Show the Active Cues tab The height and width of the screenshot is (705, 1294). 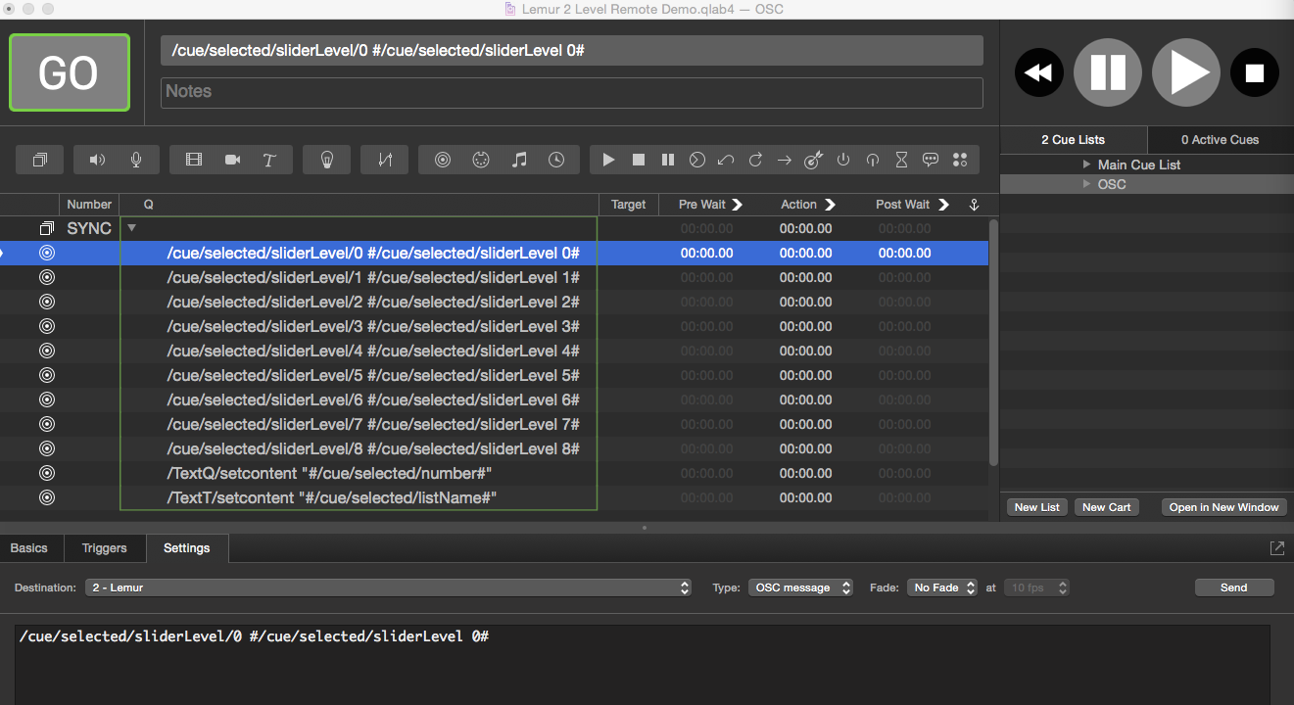pyautogui.click(x=1220, y=139)
